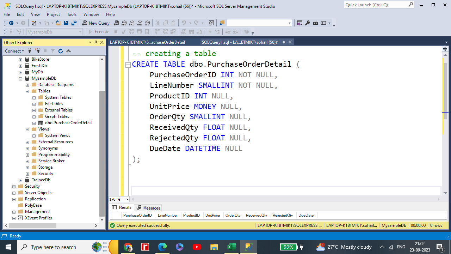
Task: Click the Save All icon
Action: pos(74,23)
